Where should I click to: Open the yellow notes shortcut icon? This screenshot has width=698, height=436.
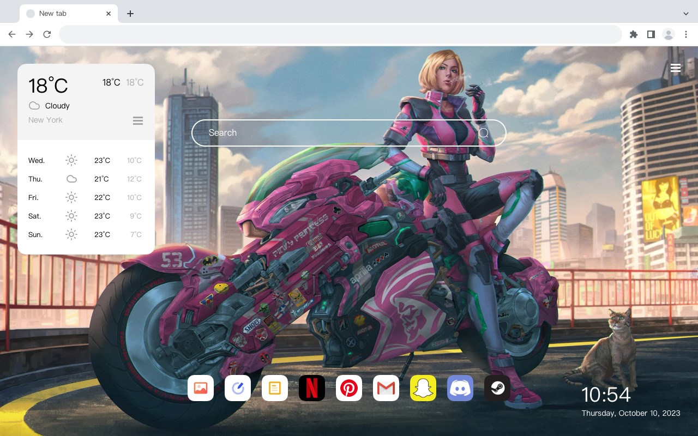(x=275, y=388)
